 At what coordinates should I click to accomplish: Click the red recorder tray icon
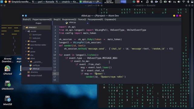(138, 2)
